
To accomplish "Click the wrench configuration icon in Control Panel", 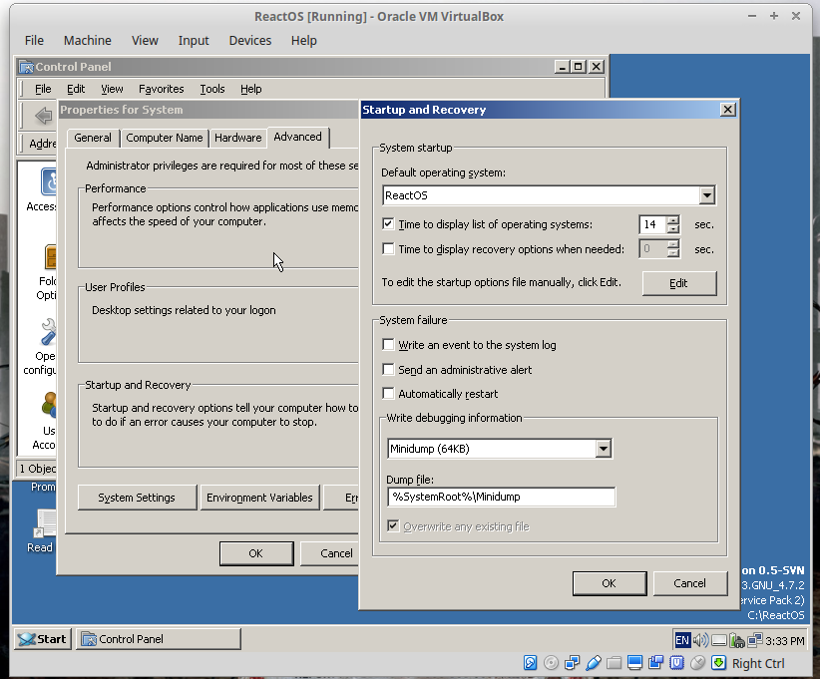I will point(48,332).
